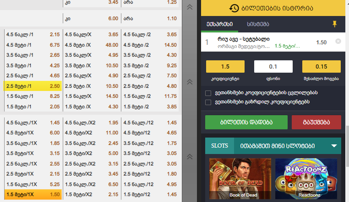Select 3.5 ნაკლ./1X odds 1.85

click(33, 144)
